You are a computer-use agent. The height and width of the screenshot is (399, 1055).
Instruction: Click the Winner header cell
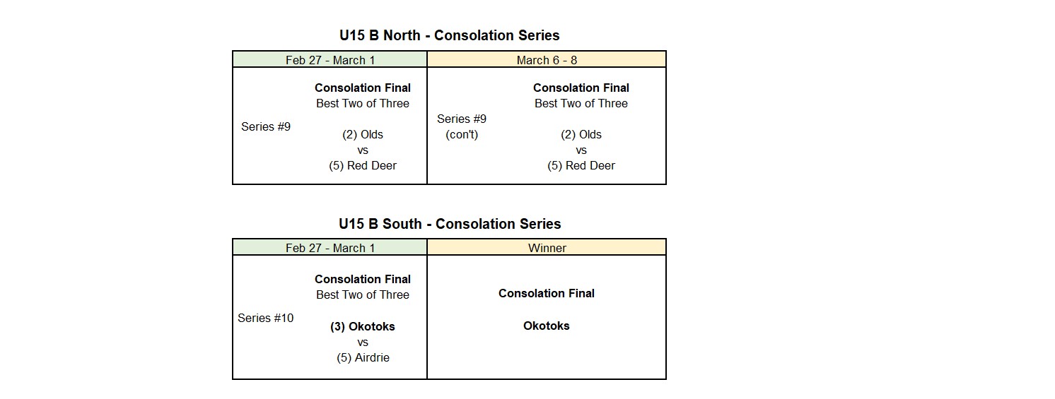click(x=547, y=248)
